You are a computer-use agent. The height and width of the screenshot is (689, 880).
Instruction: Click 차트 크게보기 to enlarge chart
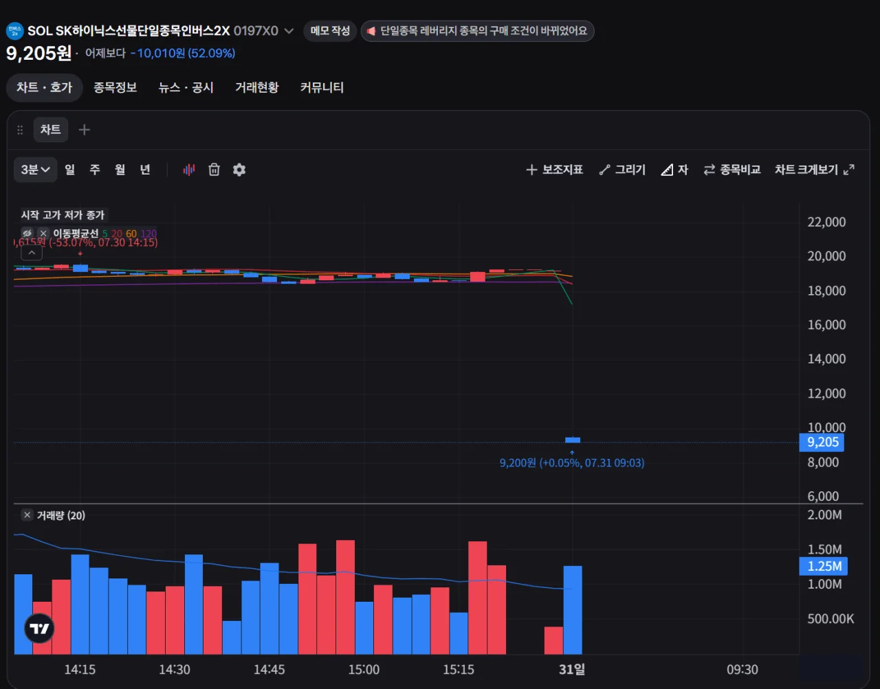(x=815, y=170)
